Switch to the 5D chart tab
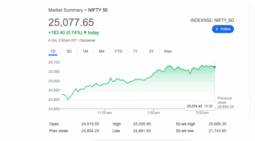The height and width of the screenshot is (141, 255). click(x=69, y=51)
